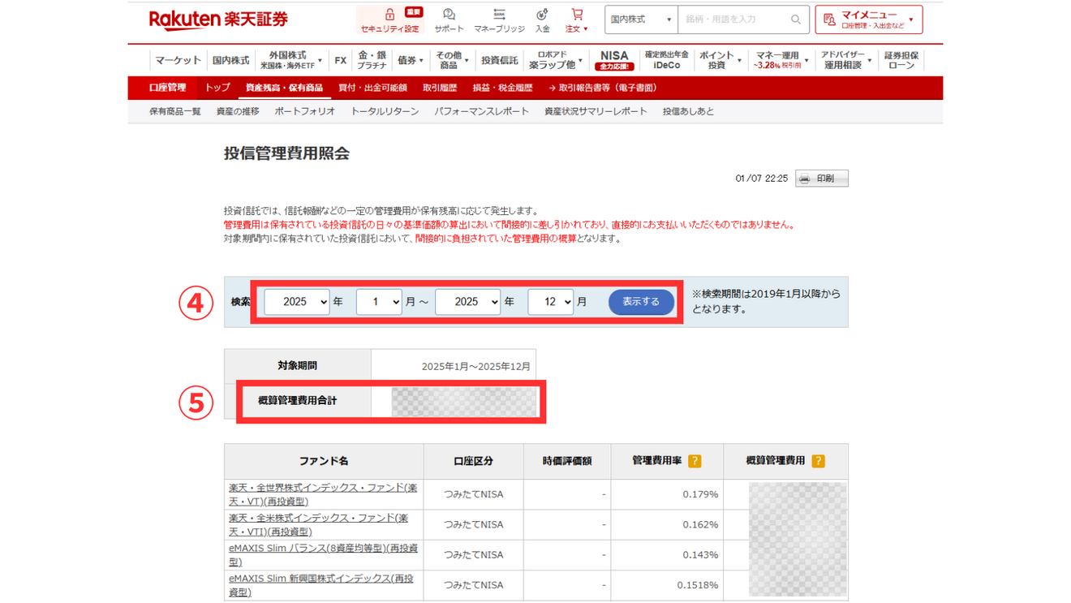Open the 楽天・全世界株式インデックス・ファンド link

[x=323, y=494]
